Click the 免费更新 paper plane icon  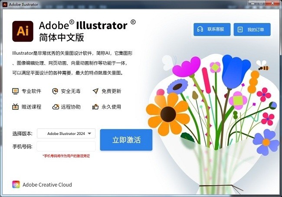(x=95, y=91)
